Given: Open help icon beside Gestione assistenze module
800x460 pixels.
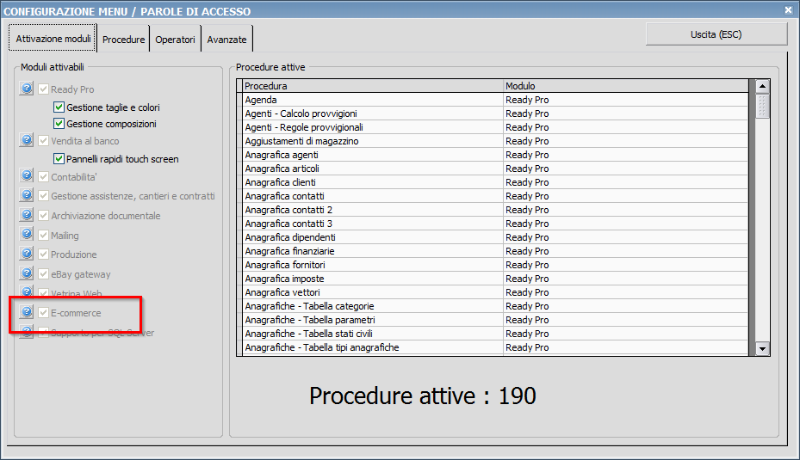Looking at the screenshot, I should click(x=27, y=195).
